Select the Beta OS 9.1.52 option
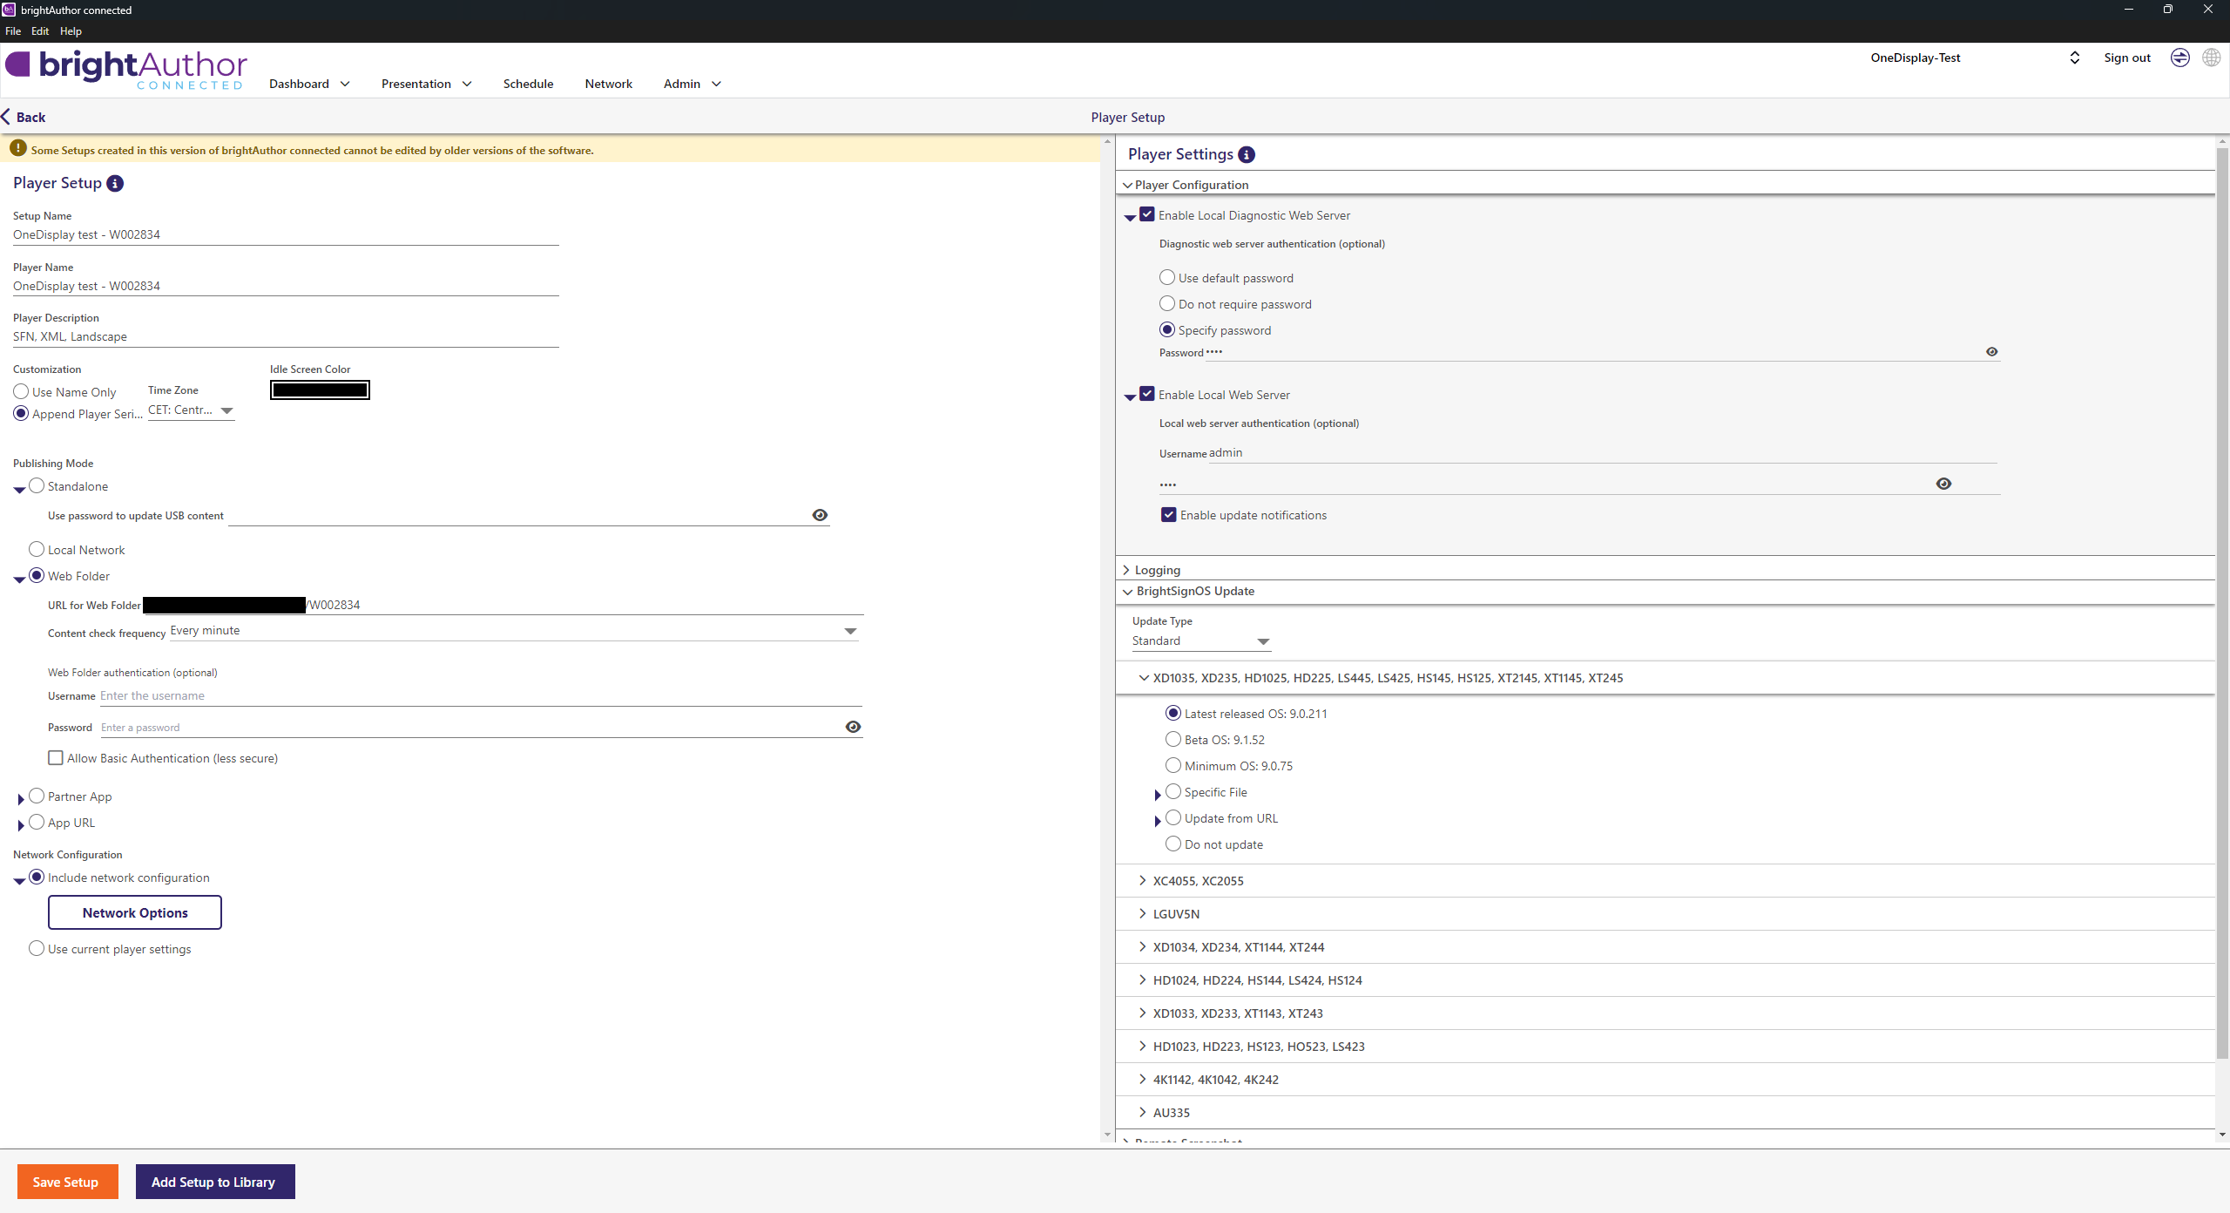 1173,740
